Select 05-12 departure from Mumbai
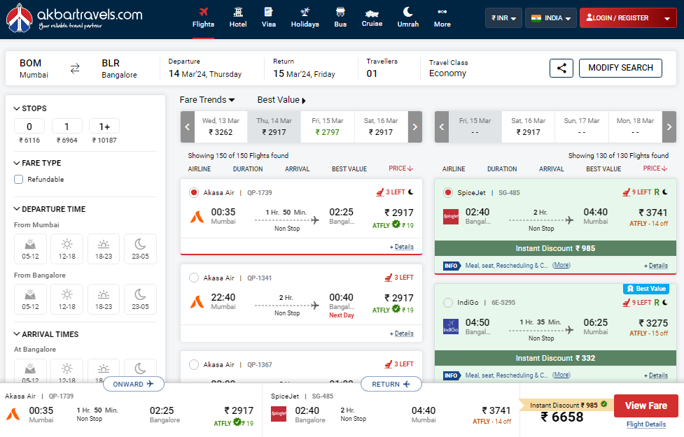This screenshot has height=437, width=684. pos(30,249)
